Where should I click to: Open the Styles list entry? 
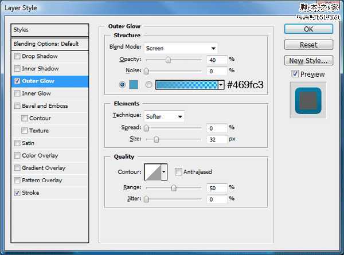[50, 30]
